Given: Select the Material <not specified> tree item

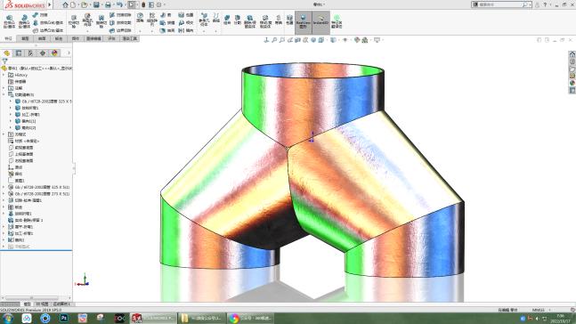Looking at the screenshot, I should [x=27, y=141].
